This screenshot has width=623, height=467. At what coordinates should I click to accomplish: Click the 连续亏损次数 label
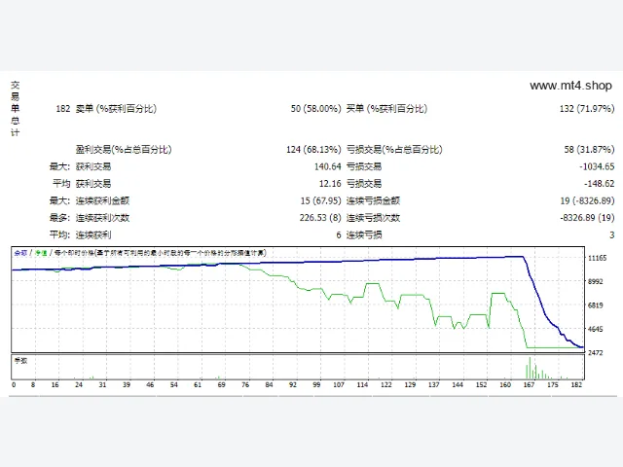373,218
